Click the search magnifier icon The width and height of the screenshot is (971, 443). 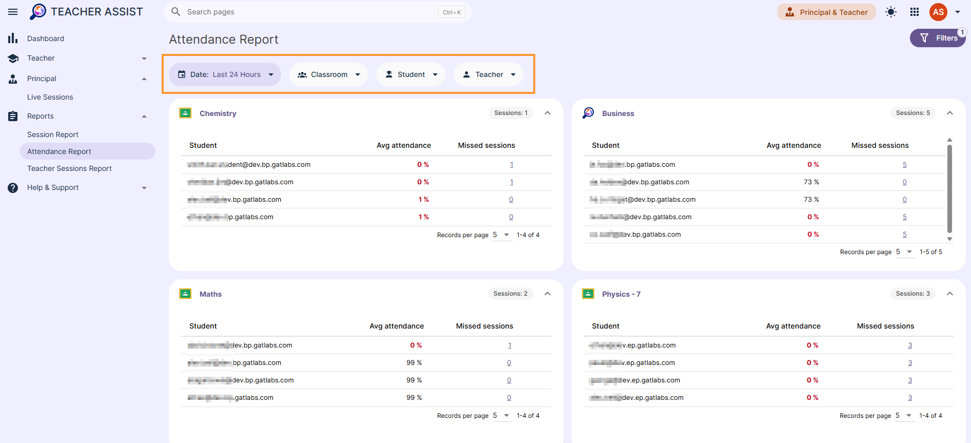click(176, 12)
